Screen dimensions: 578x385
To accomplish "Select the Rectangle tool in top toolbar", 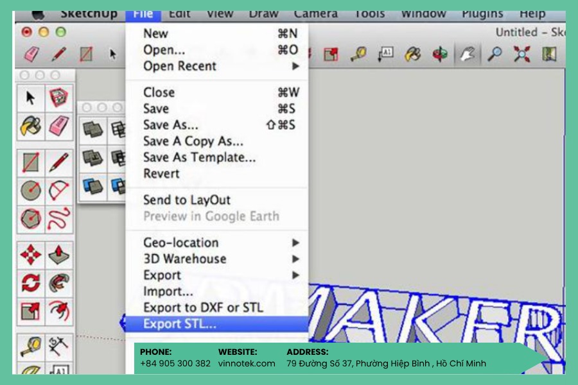I will click(86, 54).
